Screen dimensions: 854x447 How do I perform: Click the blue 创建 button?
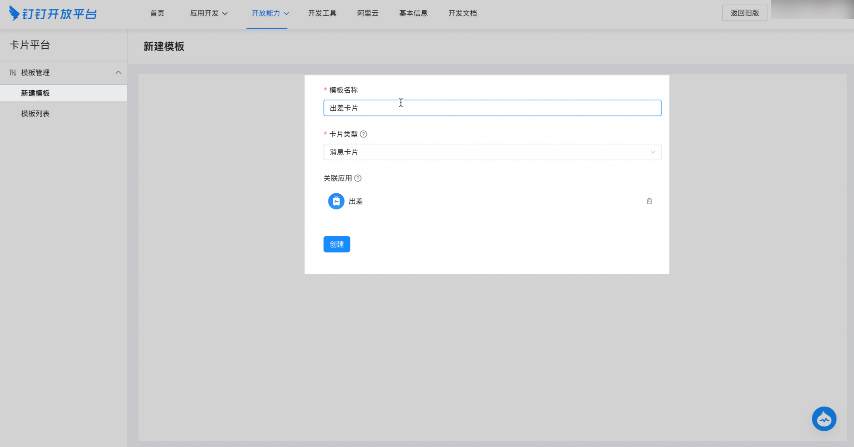point(336,244)
